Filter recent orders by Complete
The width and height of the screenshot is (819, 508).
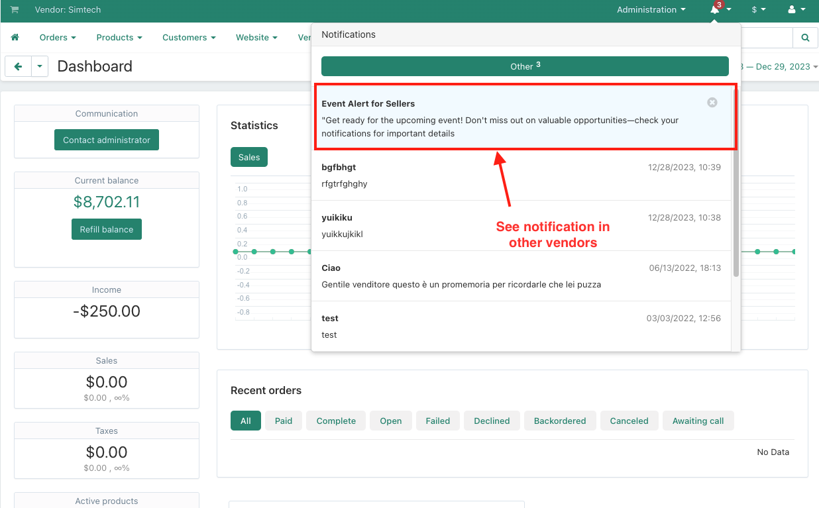tap(336, 421)
